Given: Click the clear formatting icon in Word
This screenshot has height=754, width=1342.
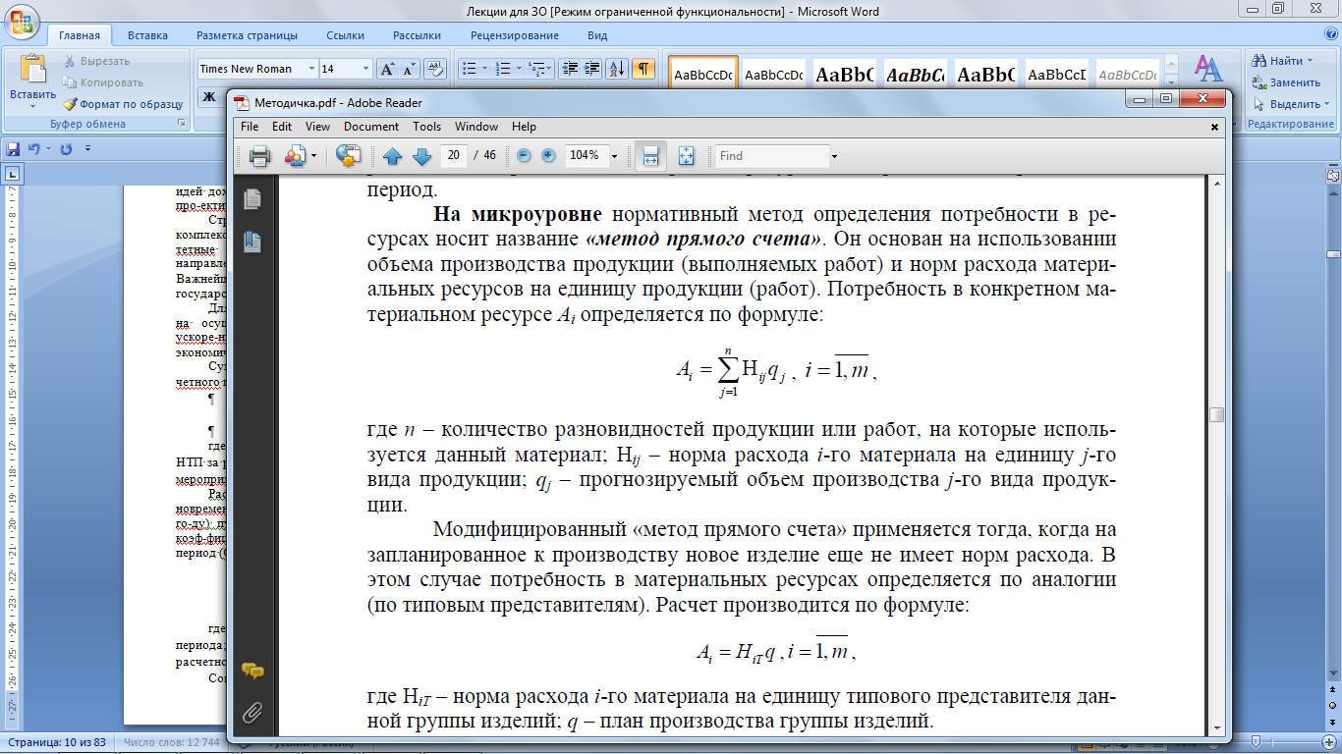Looking at the screenshot, I should coord(436,69).
